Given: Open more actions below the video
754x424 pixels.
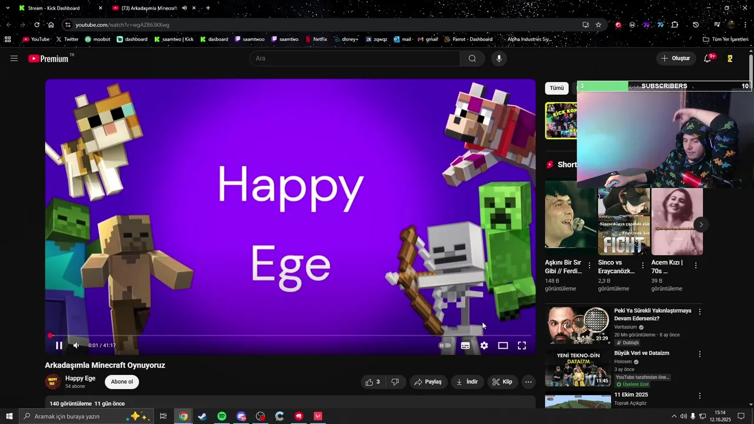Looking at the screenshot, I should click(x=528, y=382).
